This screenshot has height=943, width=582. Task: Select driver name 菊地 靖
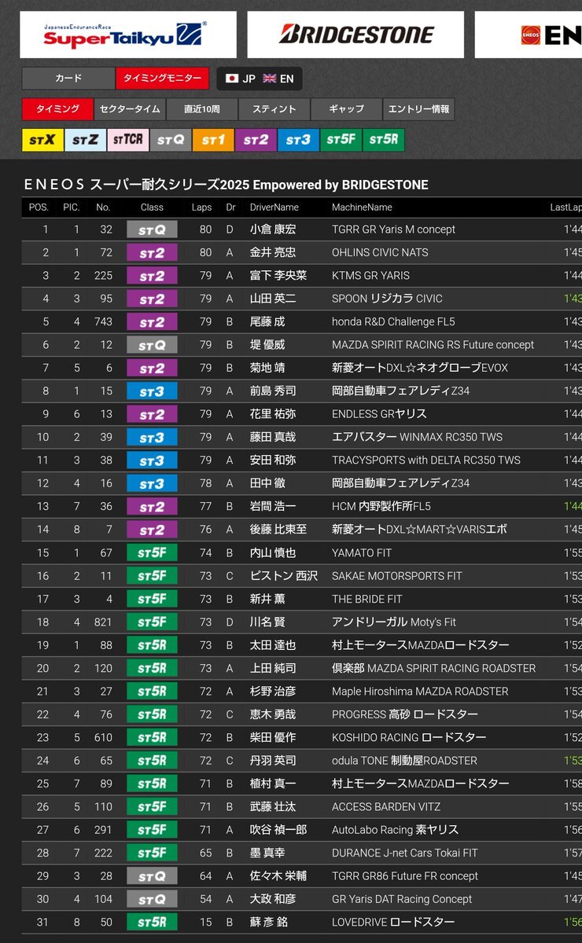point(267,368)
